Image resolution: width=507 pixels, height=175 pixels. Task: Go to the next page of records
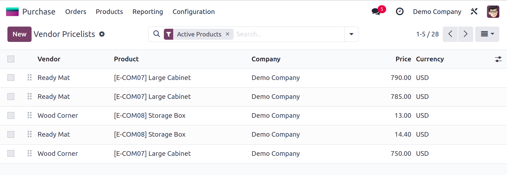pos(466,34)
